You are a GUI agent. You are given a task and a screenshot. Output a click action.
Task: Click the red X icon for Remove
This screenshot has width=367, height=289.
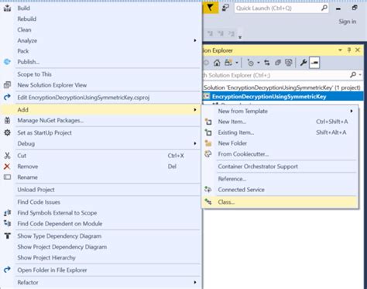click(x=7, y=167)
